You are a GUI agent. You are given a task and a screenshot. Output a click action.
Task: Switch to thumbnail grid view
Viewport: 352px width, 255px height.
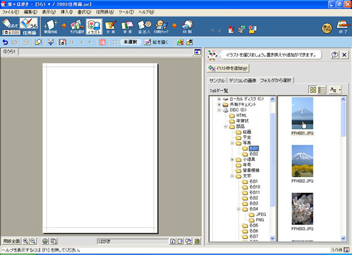coord(313,90)
